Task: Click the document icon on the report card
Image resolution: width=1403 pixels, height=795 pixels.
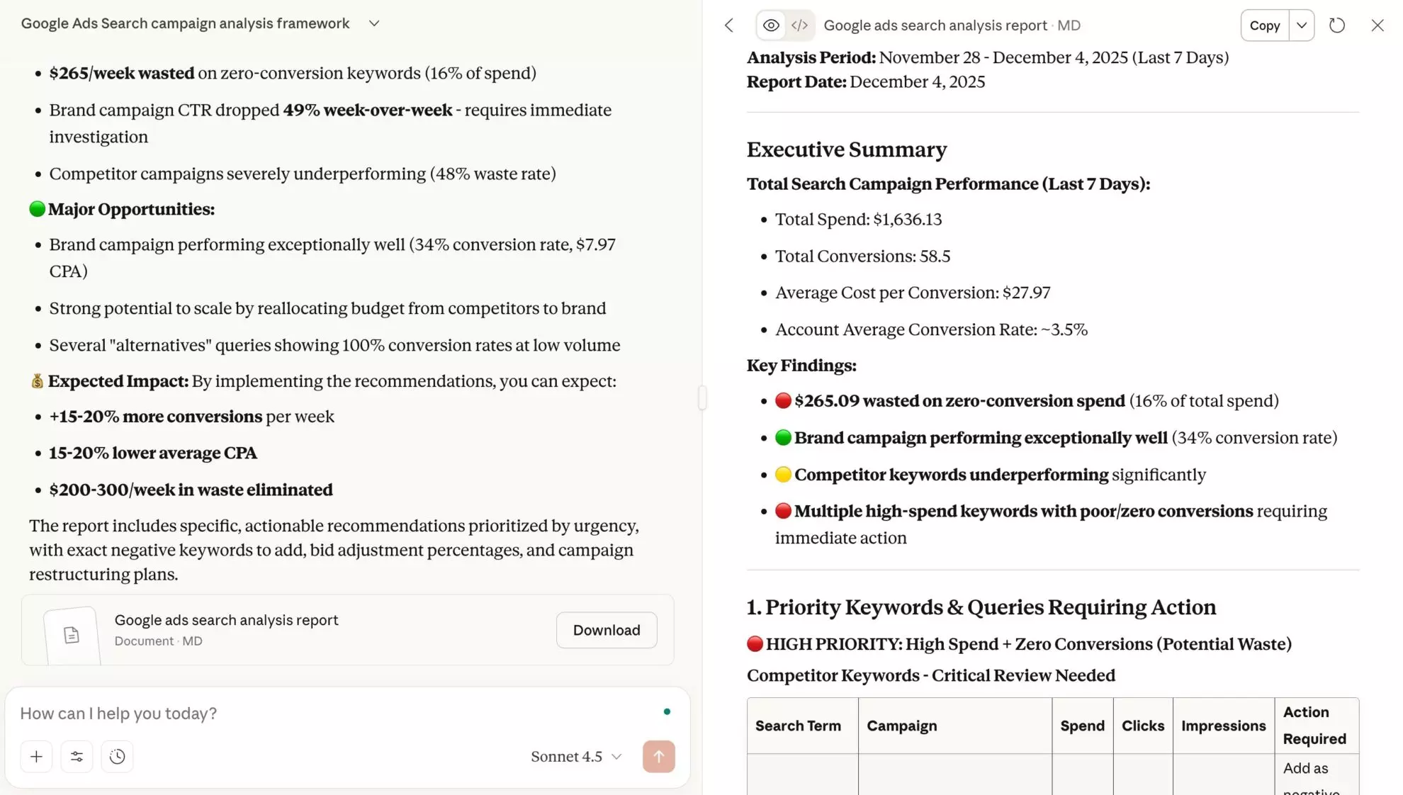Action: 71,634
